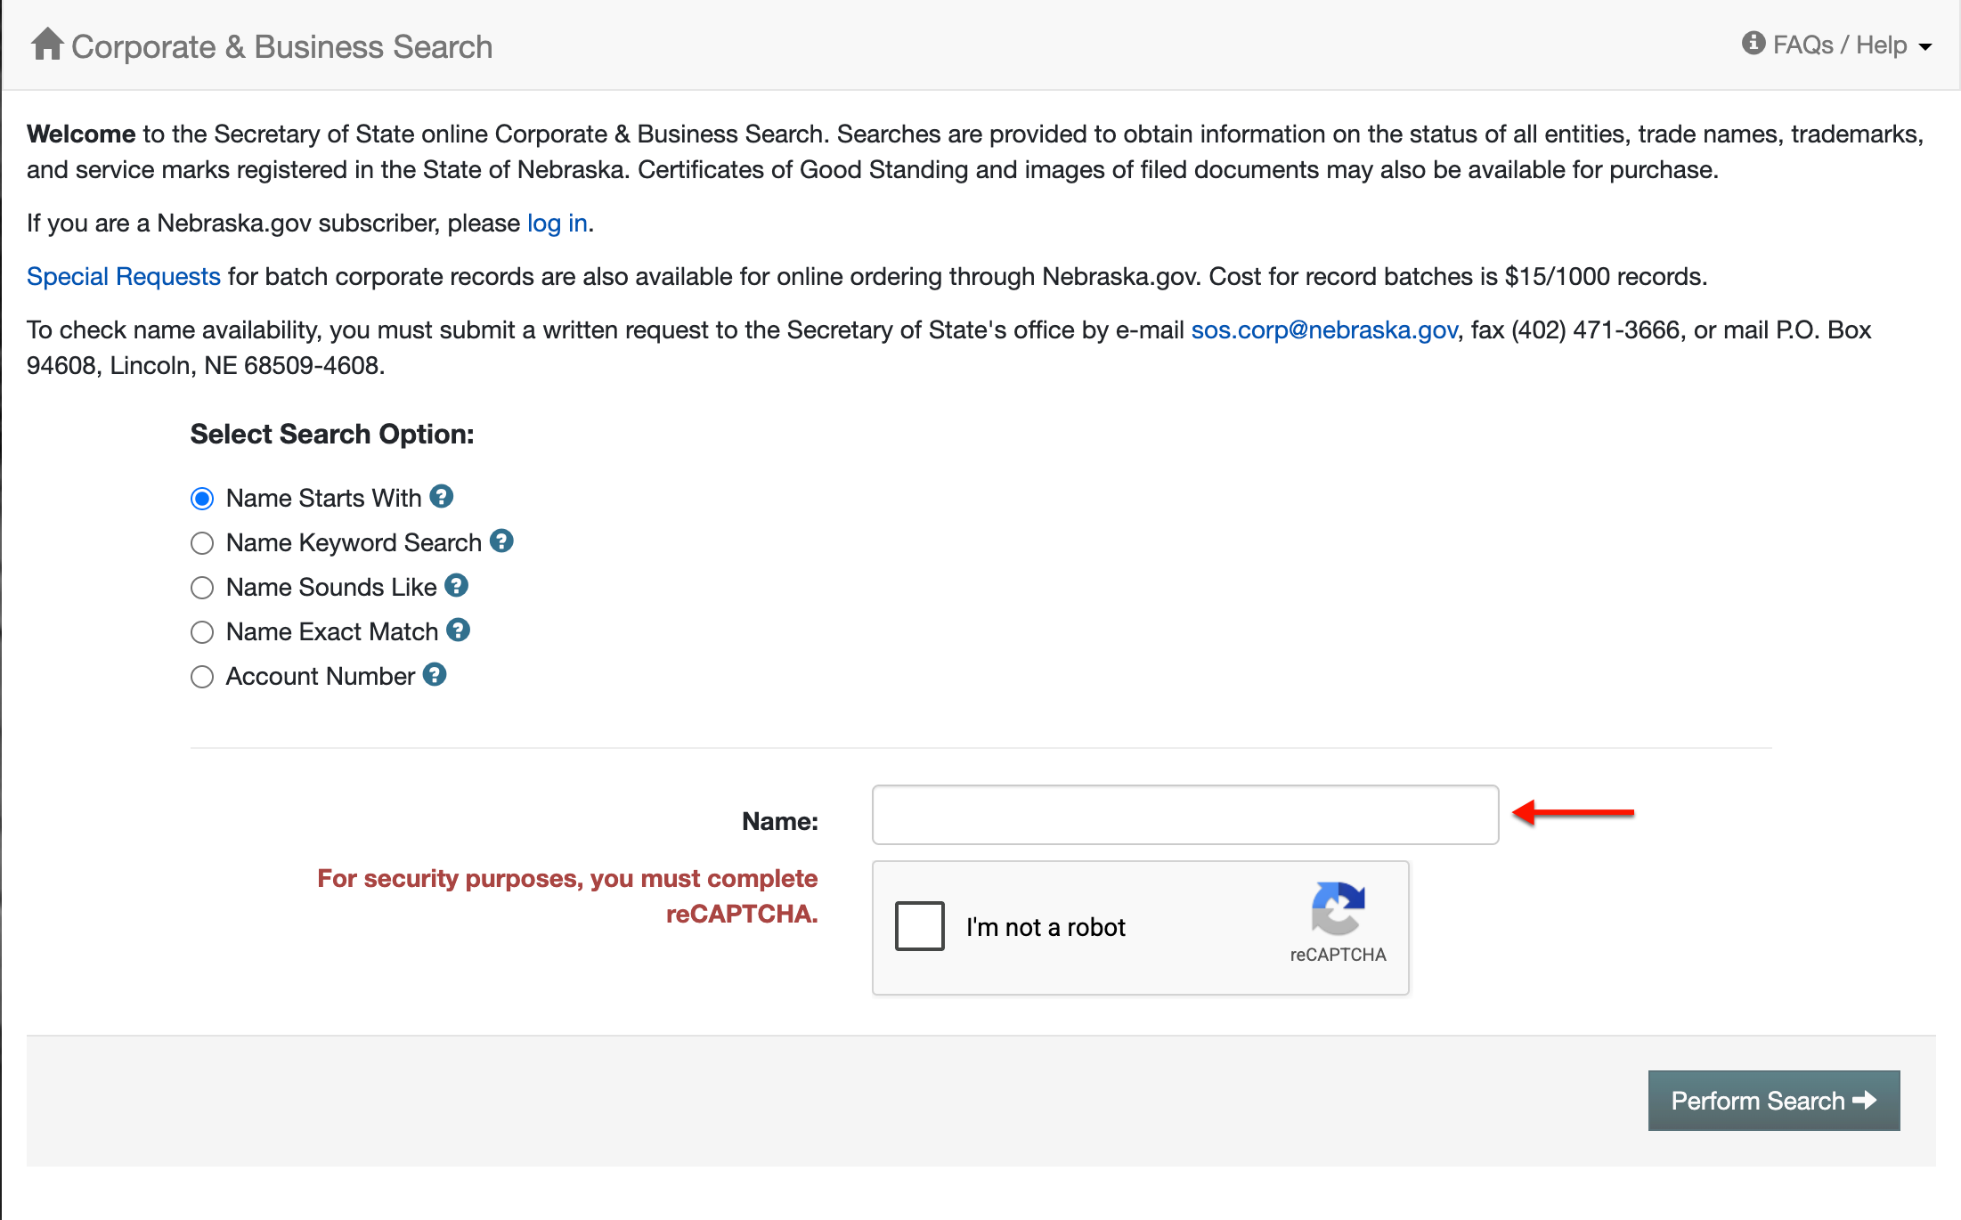The height and width of the screenshot is (1220, 1961).
Task: Open help for Account Number
Action: tap(435, 674)
